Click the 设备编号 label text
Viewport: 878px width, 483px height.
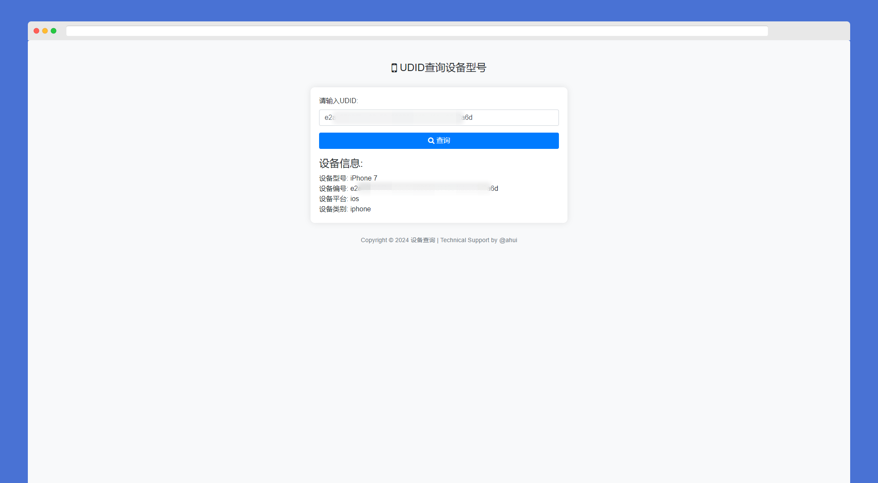pyautogui.click(x=333, y=189)
